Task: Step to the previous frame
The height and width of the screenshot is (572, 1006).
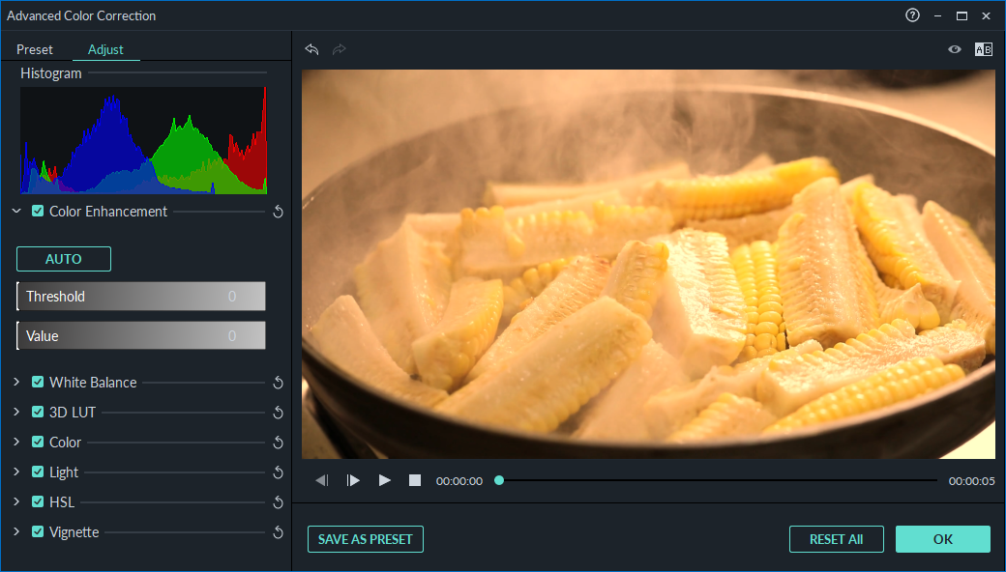Action: click(x=322, y=480)
